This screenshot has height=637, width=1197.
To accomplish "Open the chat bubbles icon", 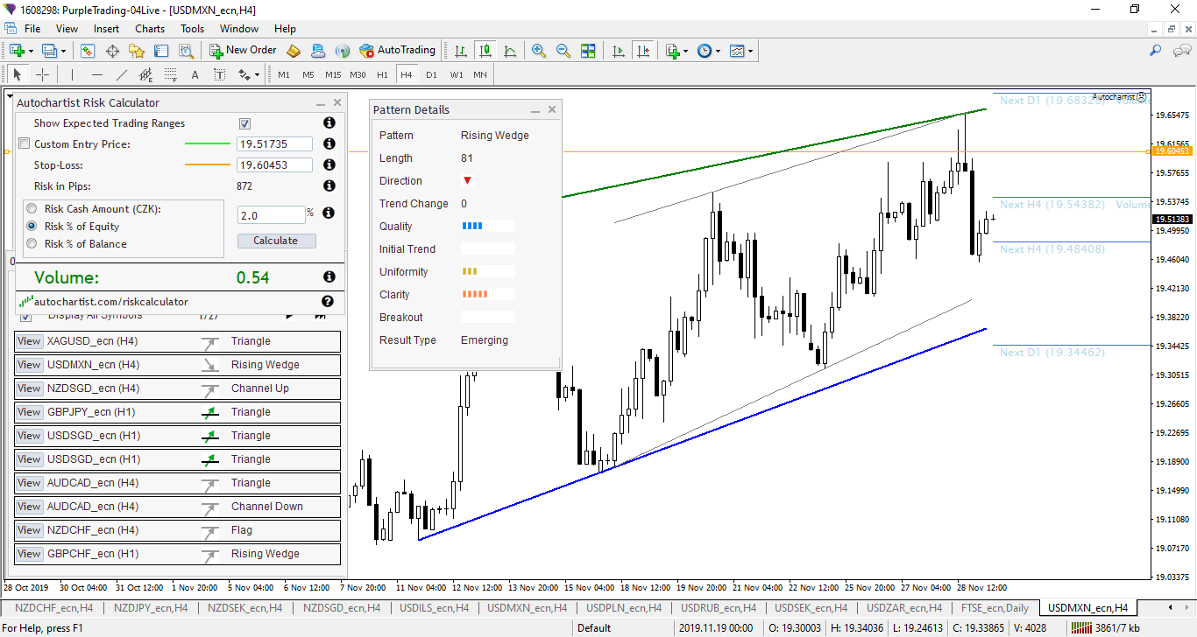I will [1180, 51].
